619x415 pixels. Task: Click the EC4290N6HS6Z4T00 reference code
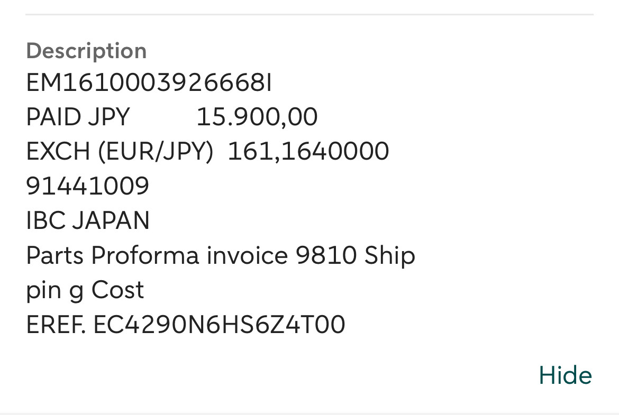219,325
